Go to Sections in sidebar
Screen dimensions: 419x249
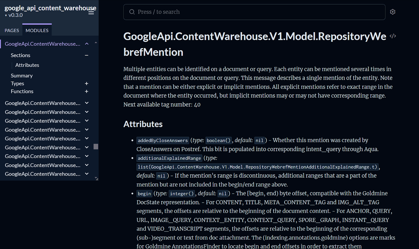(20, 55)
